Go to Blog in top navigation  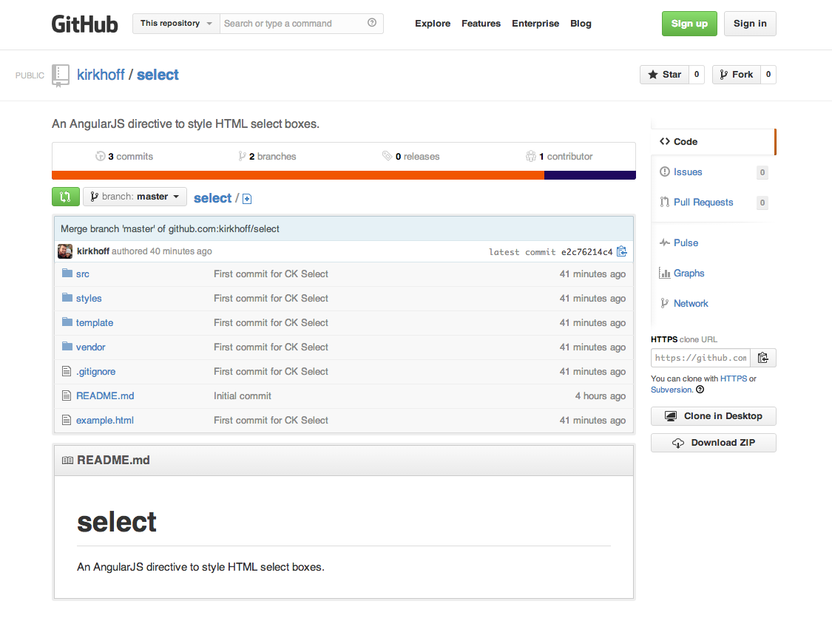pyautogui.click(x=581, y=24)
